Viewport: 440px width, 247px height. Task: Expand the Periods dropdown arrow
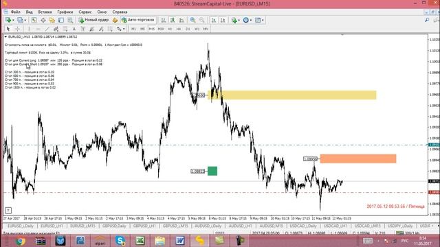pyautogui.click(x=250, y=20)
